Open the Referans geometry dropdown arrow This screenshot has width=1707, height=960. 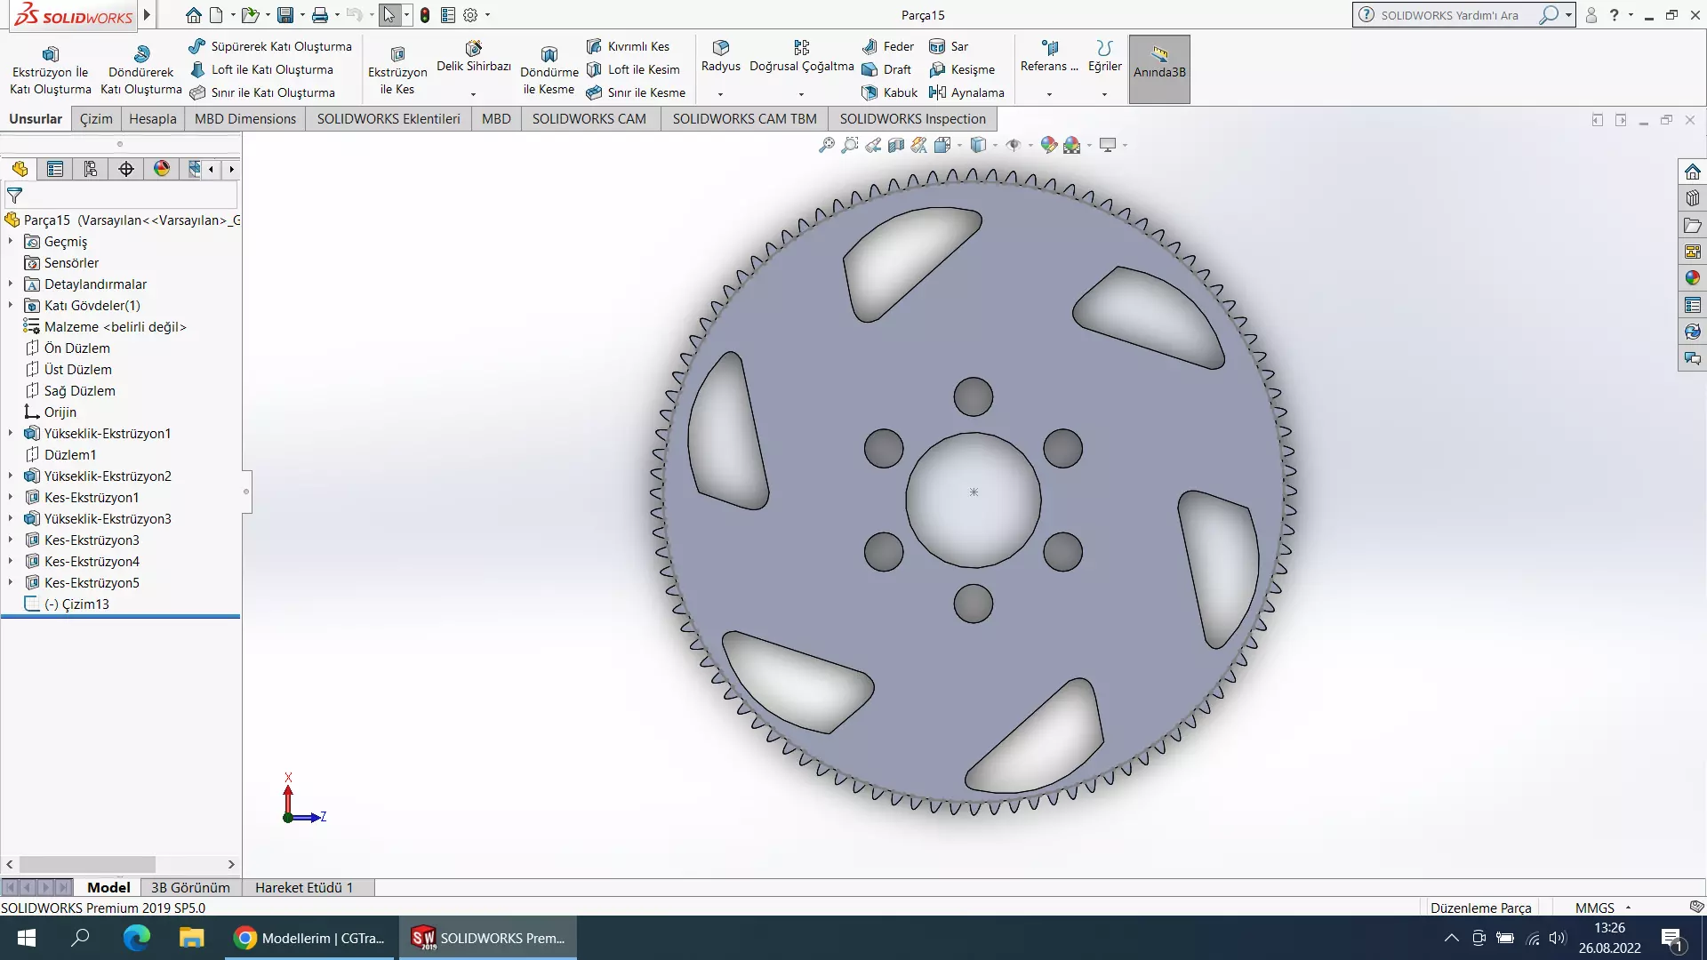[x=1049, y=94]
